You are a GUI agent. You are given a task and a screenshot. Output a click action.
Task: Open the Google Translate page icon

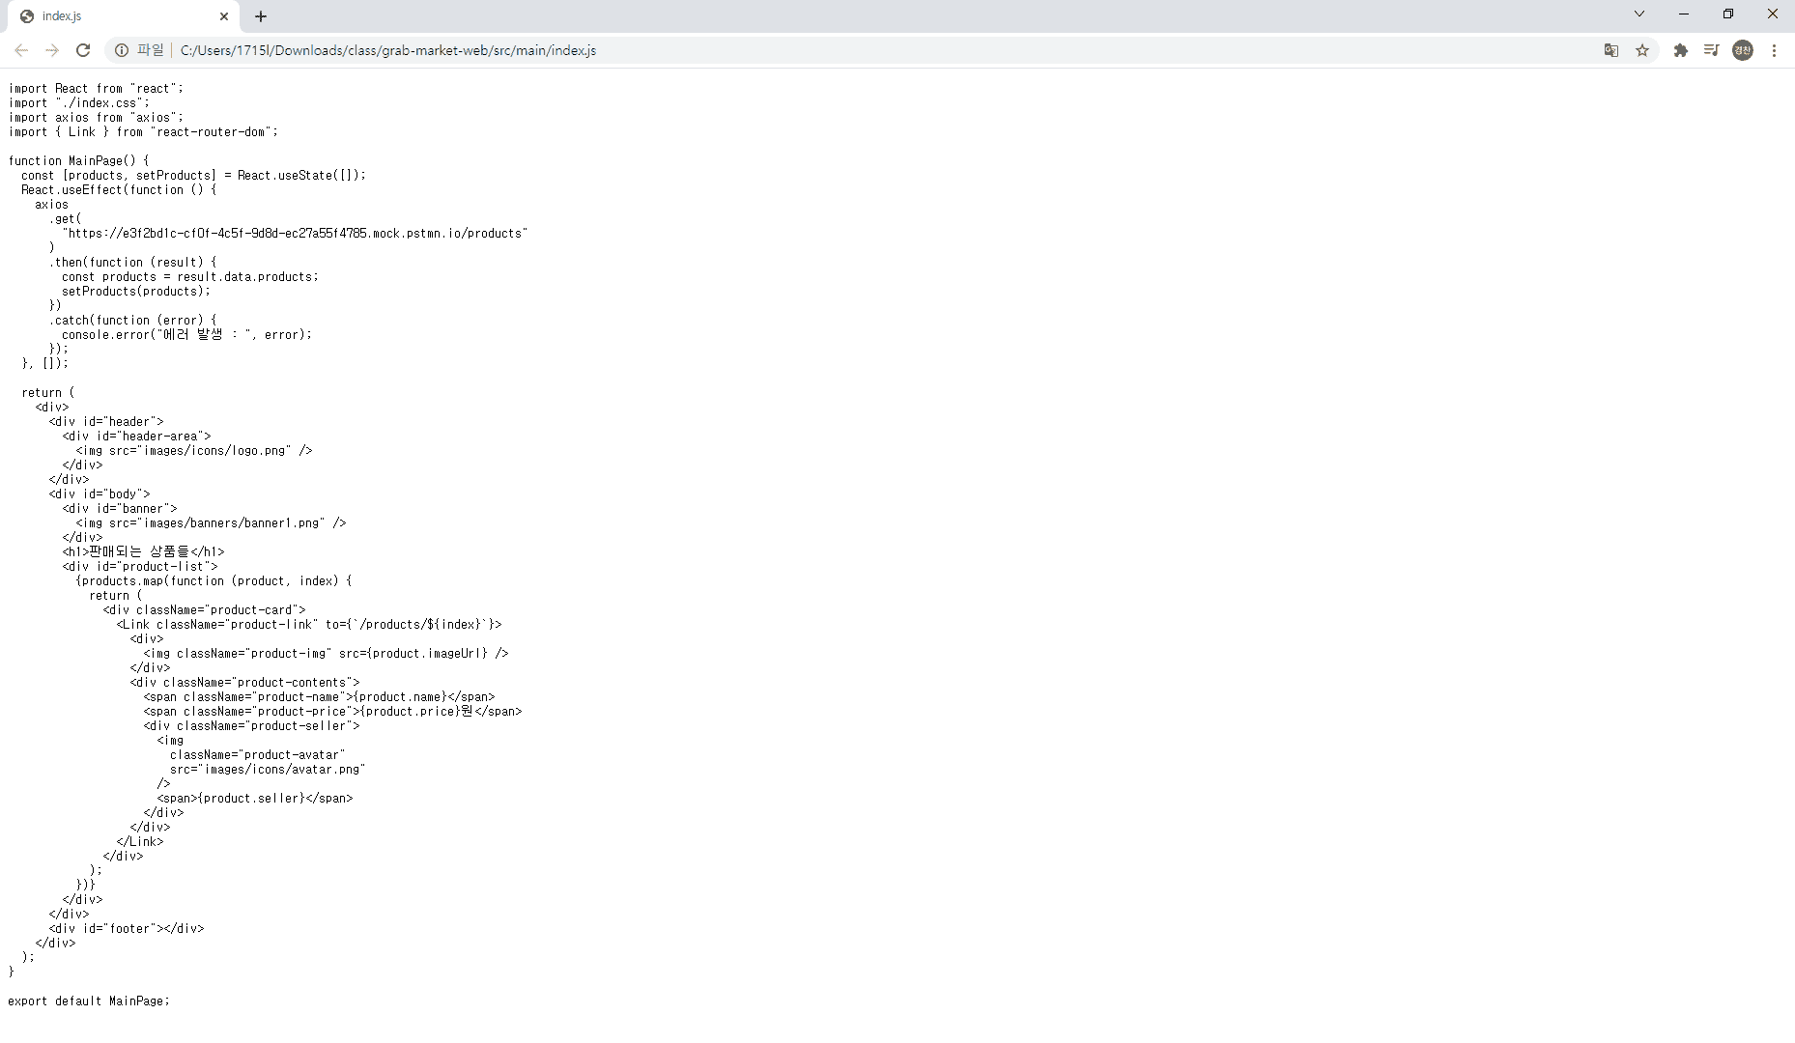pos(1611,50)
